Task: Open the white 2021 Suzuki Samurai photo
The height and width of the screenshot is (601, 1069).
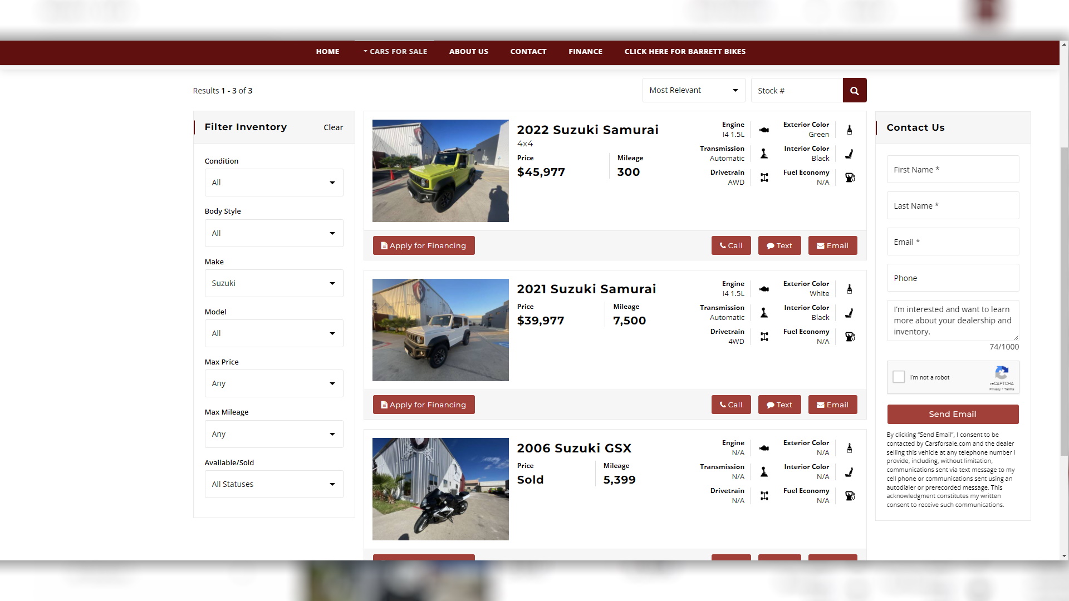Action: coord(440,330)
